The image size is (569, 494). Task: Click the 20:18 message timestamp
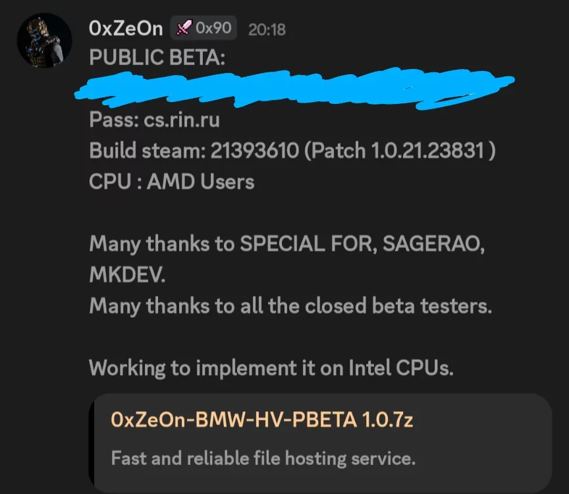(x=267, y=30)
